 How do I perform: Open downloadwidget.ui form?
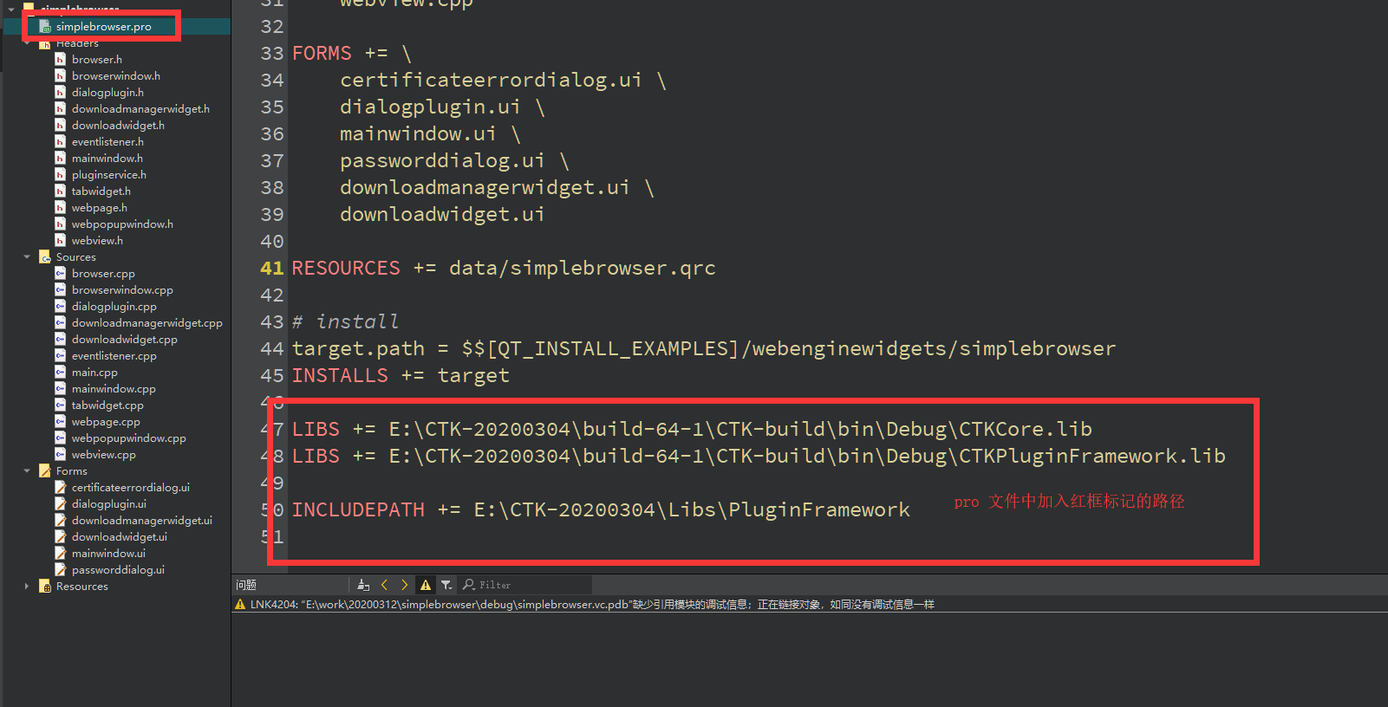[x=119, y=537]
